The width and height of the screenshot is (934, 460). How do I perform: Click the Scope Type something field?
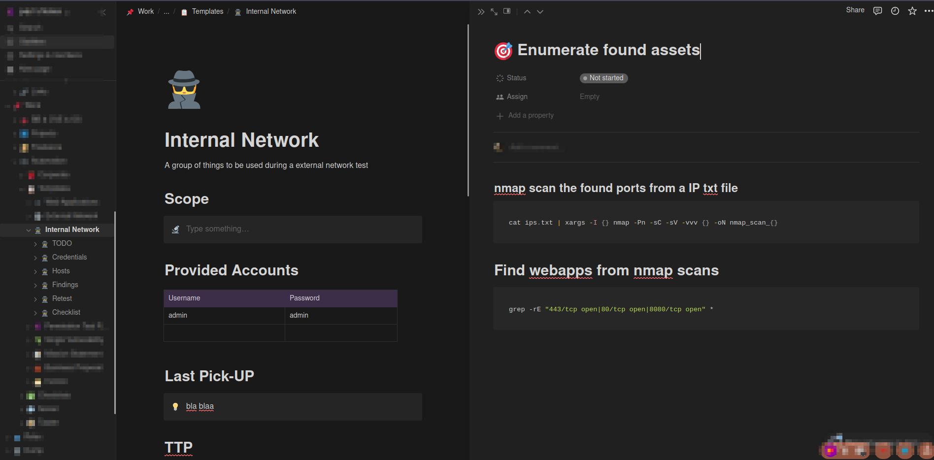(x=293, y=229)
